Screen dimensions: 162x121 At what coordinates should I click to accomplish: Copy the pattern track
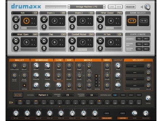139,49
